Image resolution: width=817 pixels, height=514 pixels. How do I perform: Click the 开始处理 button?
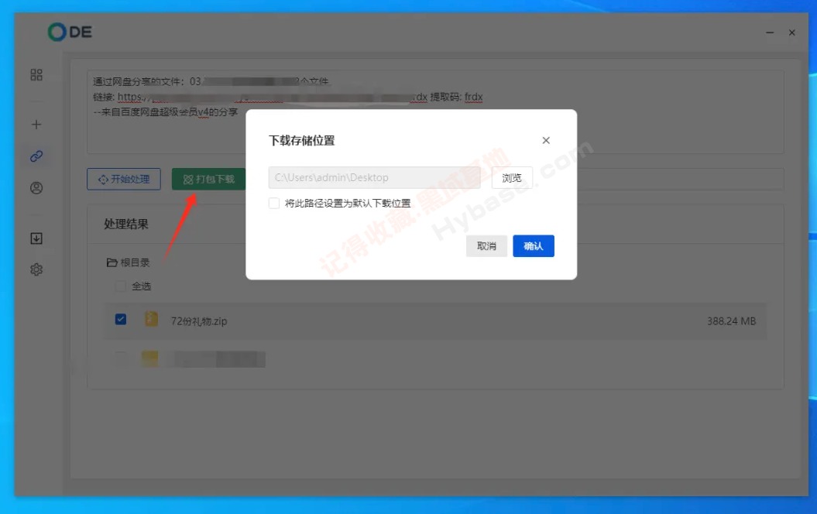(124, 179)
